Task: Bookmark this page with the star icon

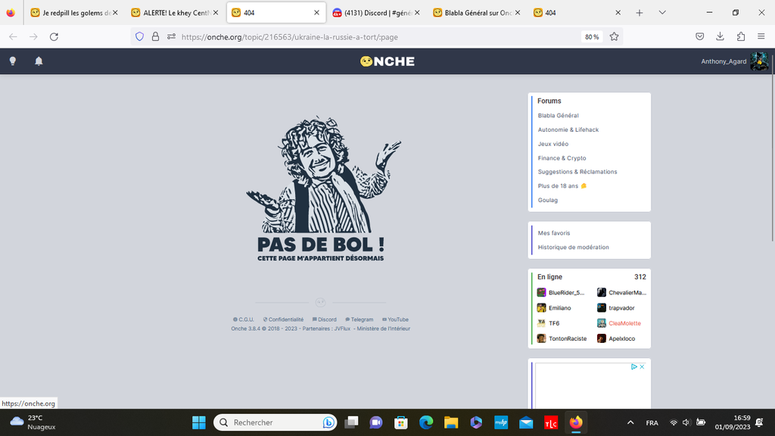Action: coord(614,36)
